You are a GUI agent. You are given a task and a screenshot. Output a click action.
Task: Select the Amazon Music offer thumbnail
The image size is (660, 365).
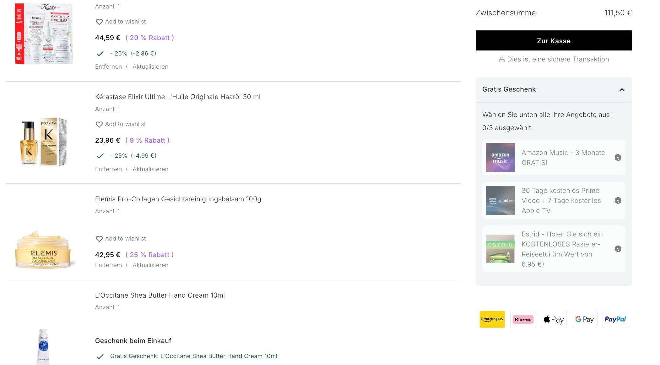pyautogui.click(x=500, y=157)
